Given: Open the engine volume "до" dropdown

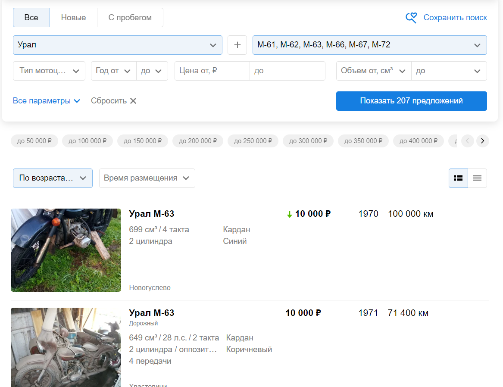Looking at the screenshot, I should [449, 71].
